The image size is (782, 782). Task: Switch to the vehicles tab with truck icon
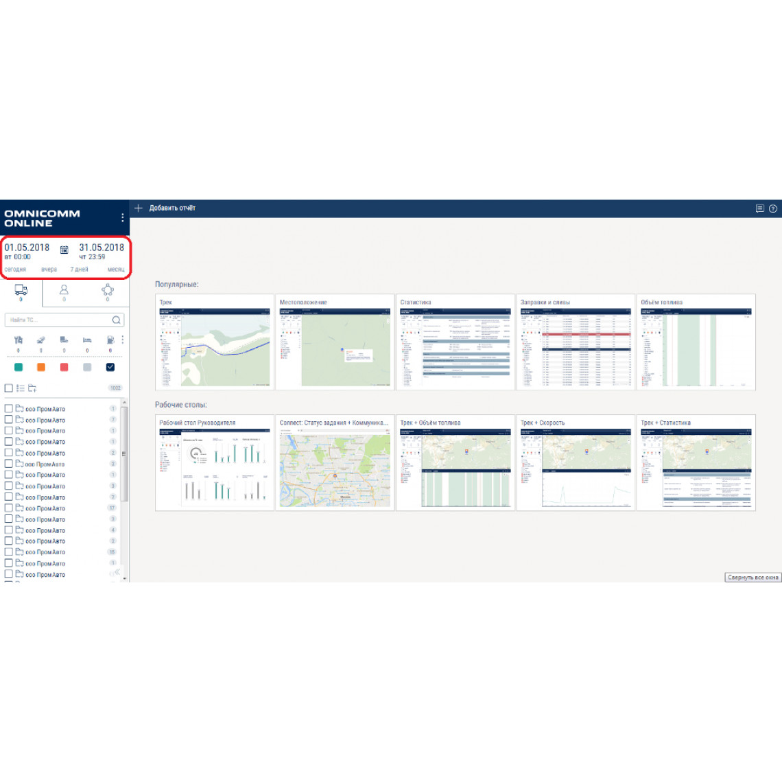(21, 291)
